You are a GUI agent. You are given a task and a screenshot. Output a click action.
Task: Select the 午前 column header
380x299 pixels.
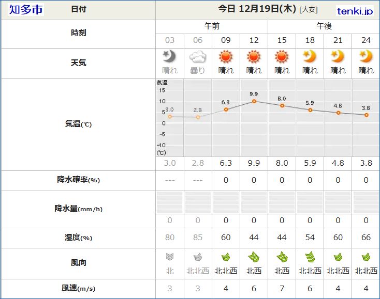(x=212, y=26)
